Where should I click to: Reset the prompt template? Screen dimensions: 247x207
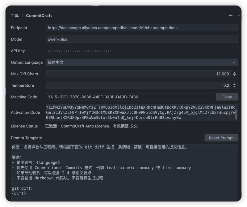pos(221,138)
